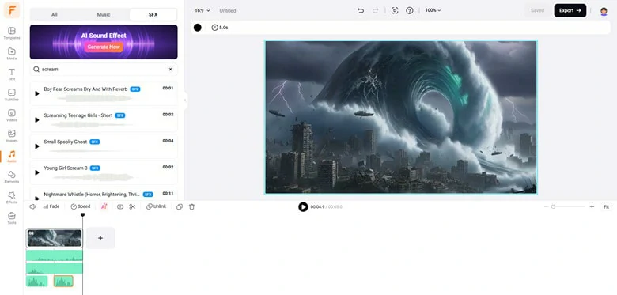Open the Elements panel

tap(11, 176)
